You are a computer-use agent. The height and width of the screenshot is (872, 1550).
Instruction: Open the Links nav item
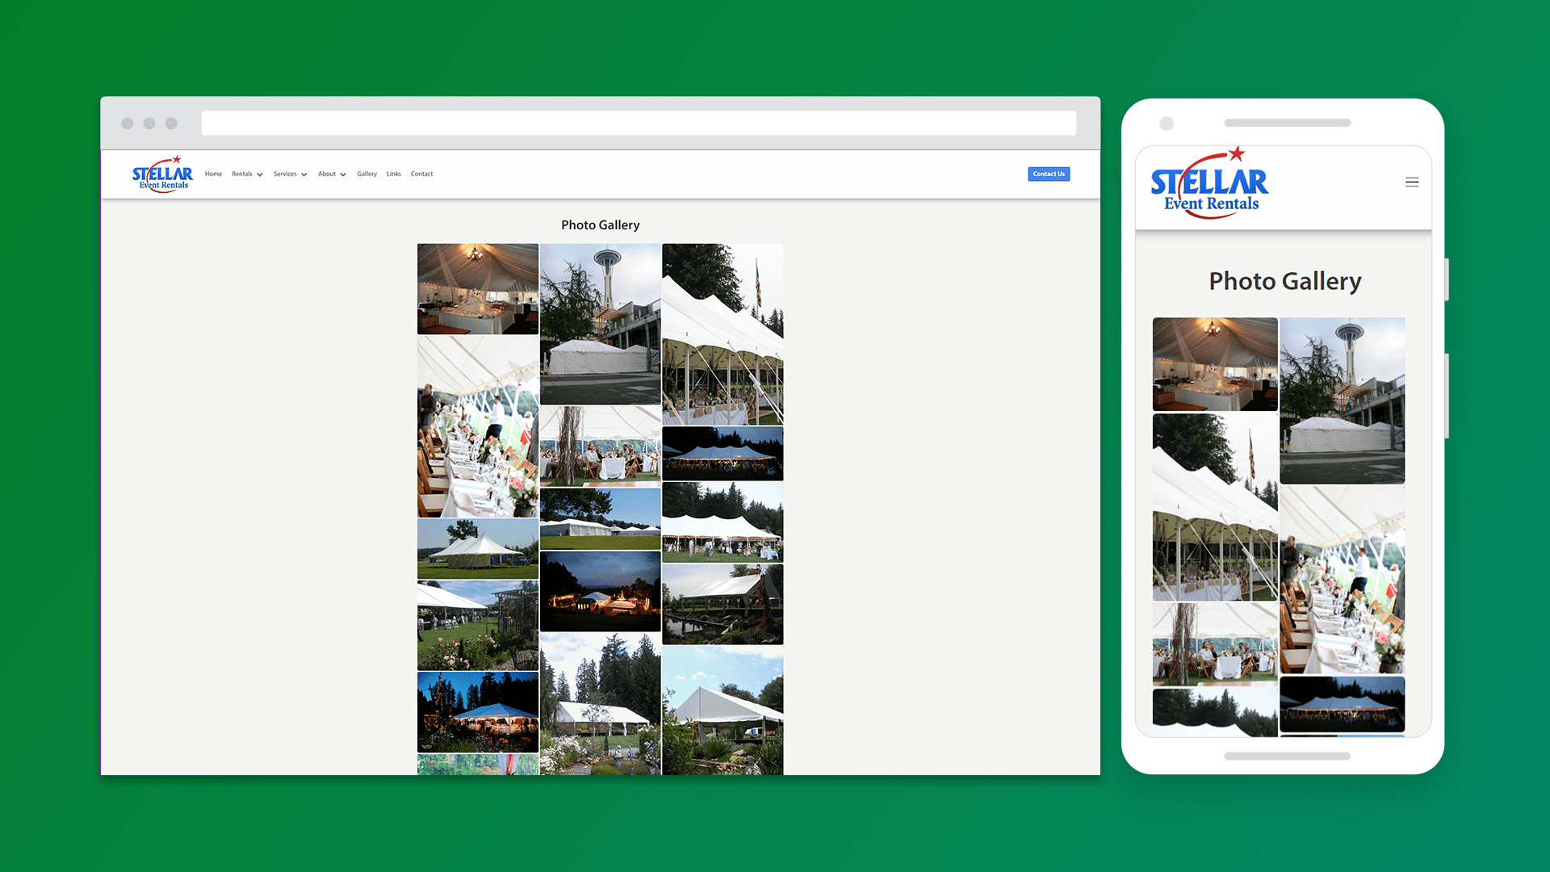pyautogui.click(x=393, y=174)
